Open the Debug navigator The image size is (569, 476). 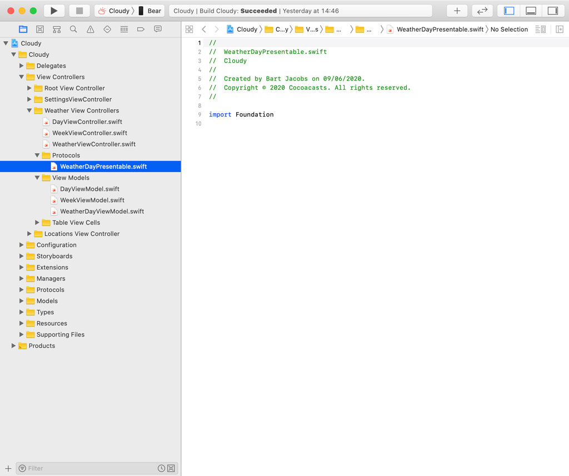pos(123,29)
